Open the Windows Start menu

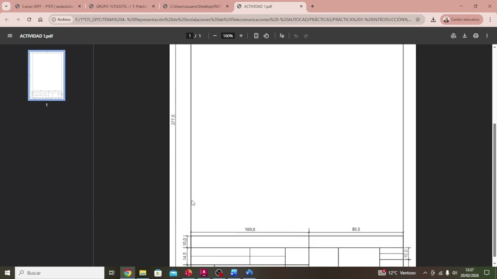tap(7, 273)
